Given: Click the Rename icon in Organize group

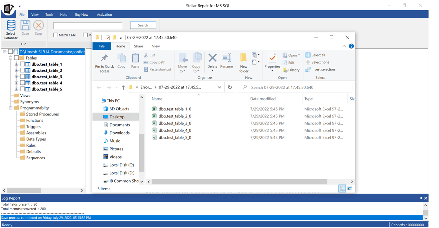Looking at the screenshot, I should point(227,58).
